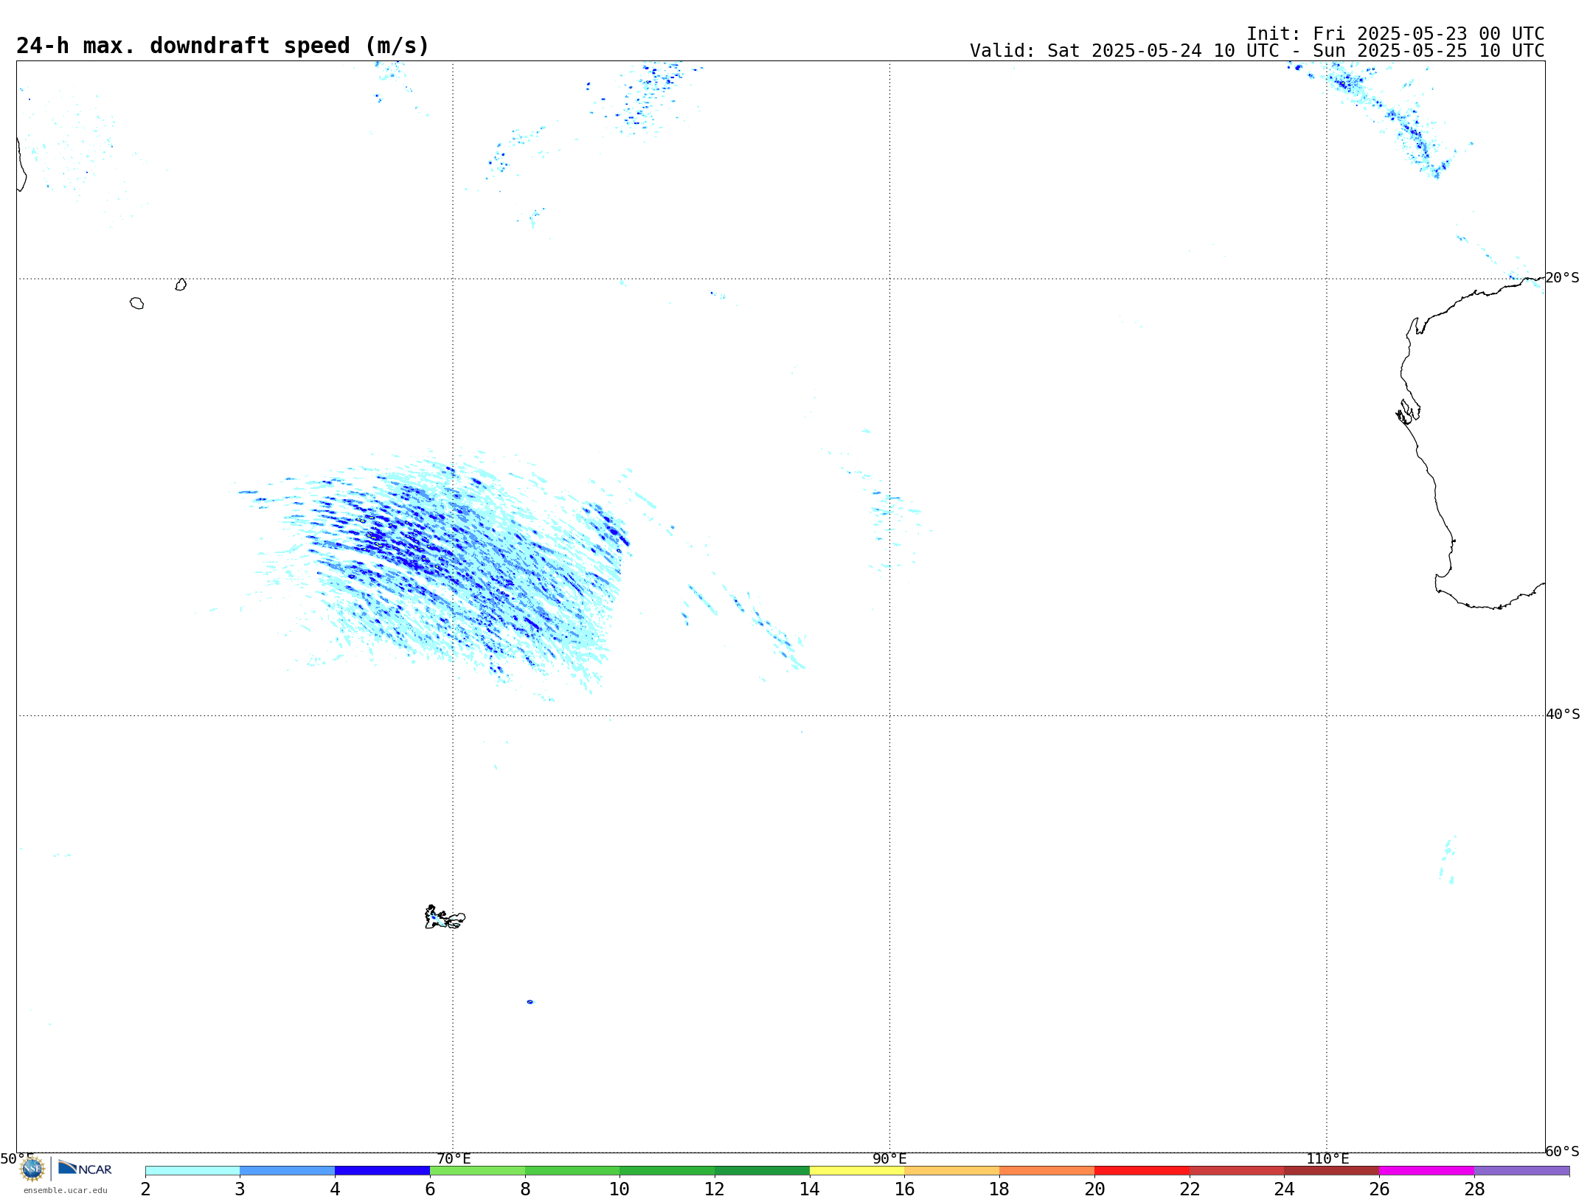This screenshot has width=1593, height=1199.
Task: Click the colorbar tick label 28
Action: click(1474, 1189)
